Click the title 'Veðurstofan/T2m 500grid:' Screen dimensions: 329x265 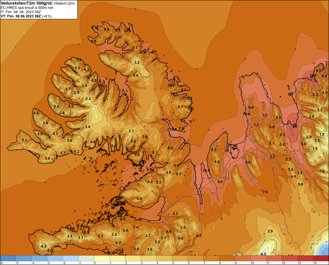tap(27, 3)
